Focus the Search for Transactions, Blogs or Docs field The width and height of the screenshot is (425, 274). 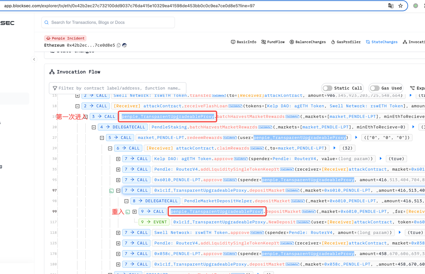click(108, 23)
